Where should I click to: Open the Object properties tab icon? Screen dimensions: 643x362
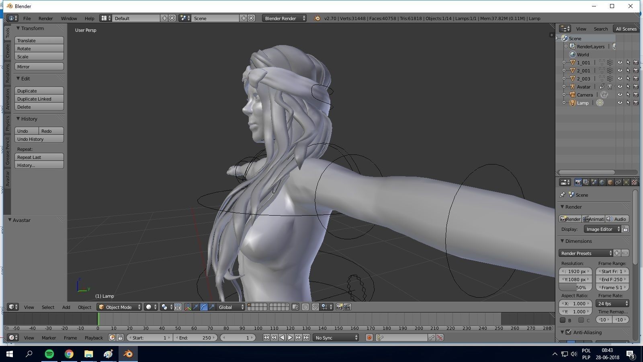pos(610,182)
